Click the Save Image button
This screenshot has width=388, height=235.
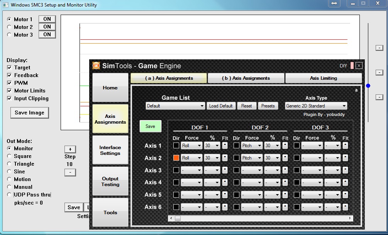click(x=29, y=112)
